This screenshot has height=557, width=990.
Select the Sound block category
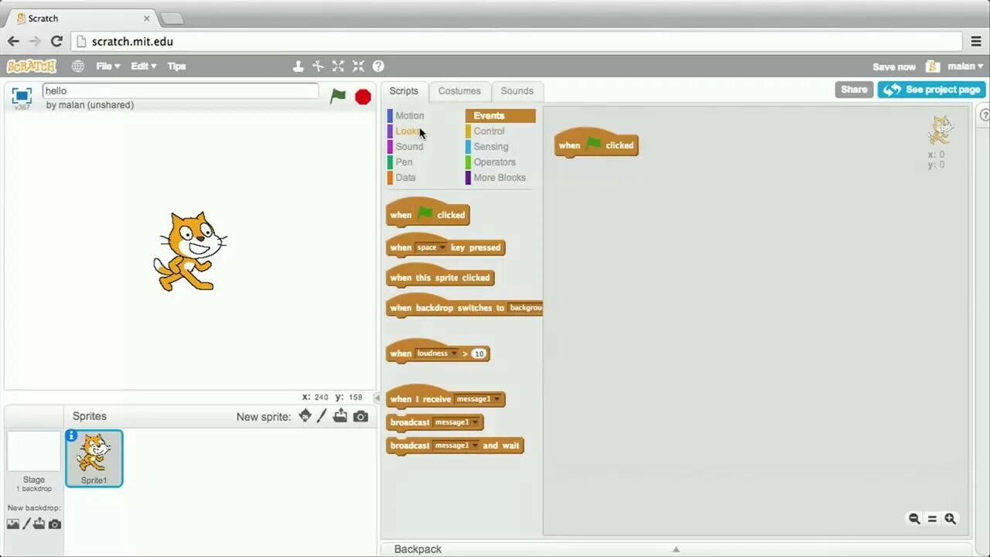tap(409, 147)
